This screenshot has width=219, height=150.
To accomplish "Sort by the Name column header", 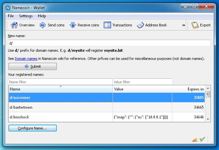I will [61, 89].
